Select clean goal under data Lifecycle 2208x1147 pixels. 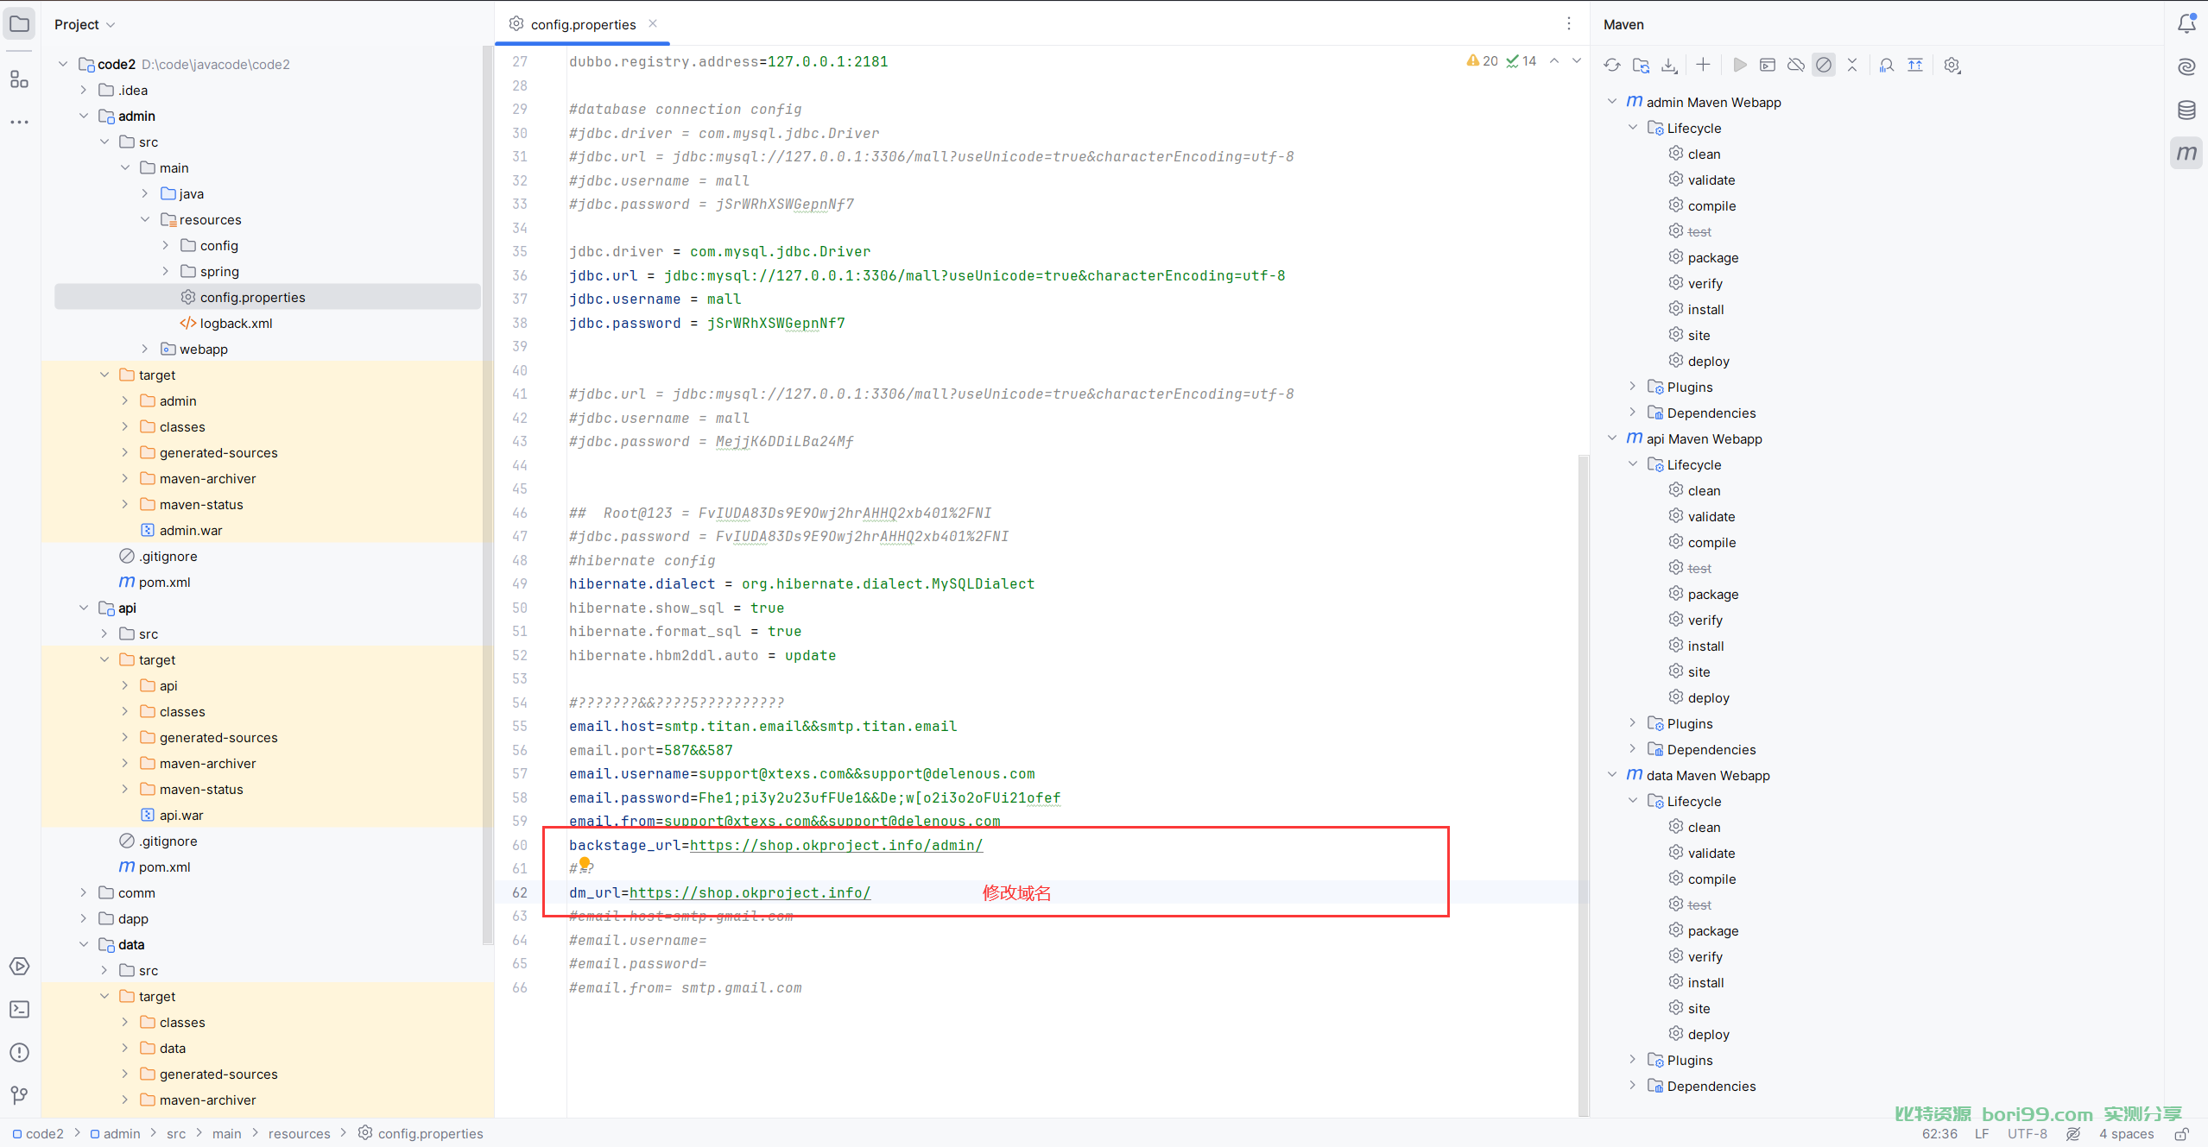[1704, 827]
